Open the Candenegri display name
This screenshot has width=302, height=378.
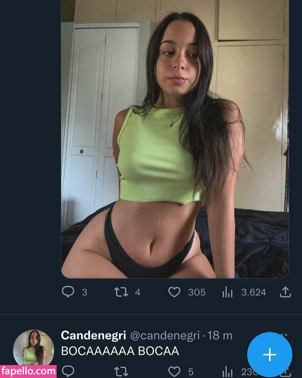pyautogui.click(x=93, y=335)
